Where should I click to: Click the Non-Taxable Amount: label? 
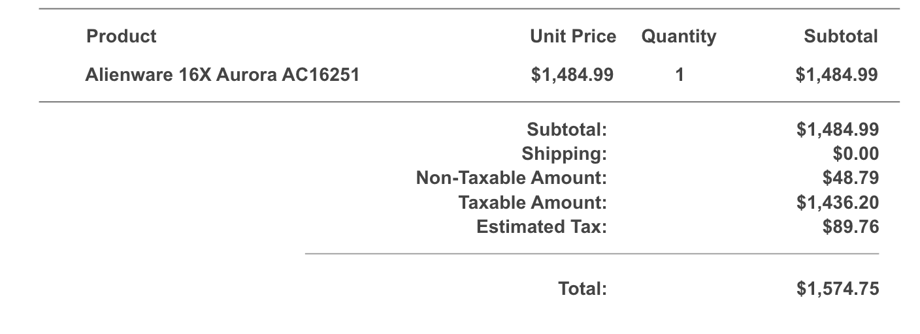coord(512,178)
